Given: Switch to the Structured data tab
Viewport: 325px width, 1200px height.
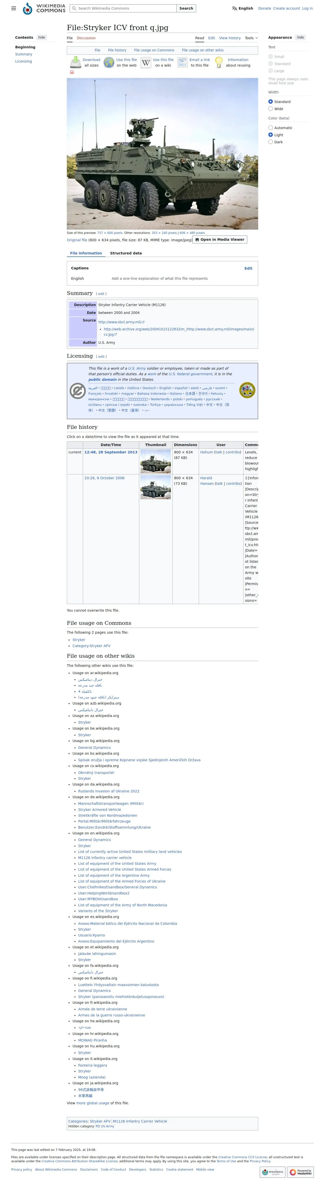Looking at the screenshot, I should pos(126,253).
